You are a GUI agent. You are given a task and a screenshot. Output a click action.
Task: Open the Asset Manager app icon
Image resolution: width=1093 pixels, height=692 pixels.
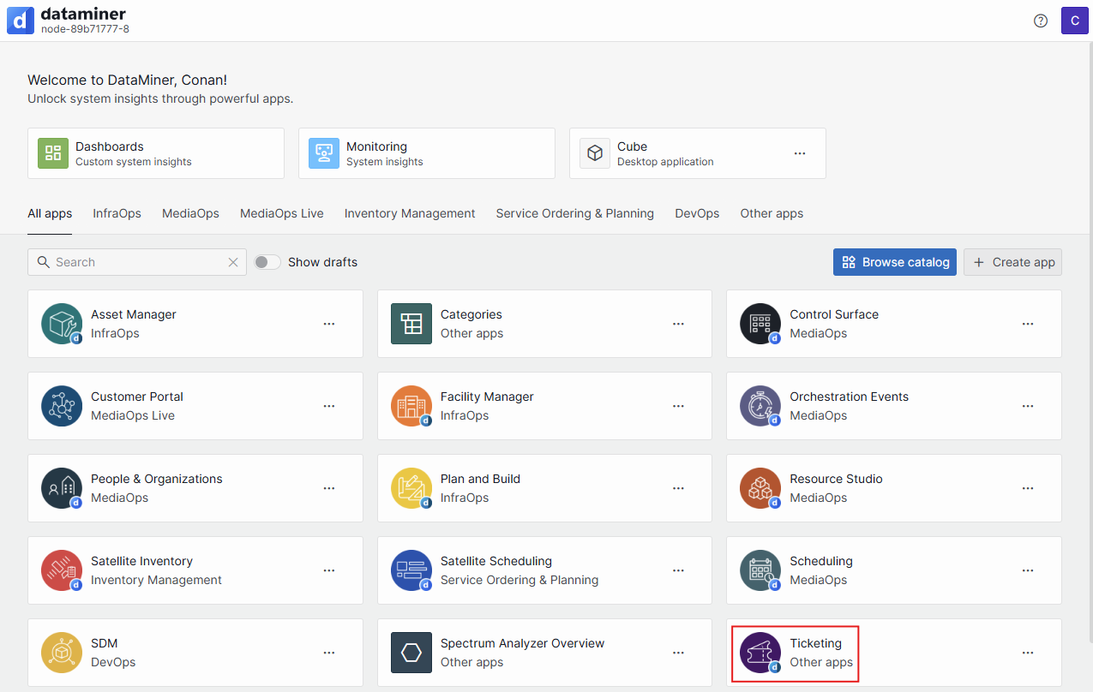click(62, 324)
